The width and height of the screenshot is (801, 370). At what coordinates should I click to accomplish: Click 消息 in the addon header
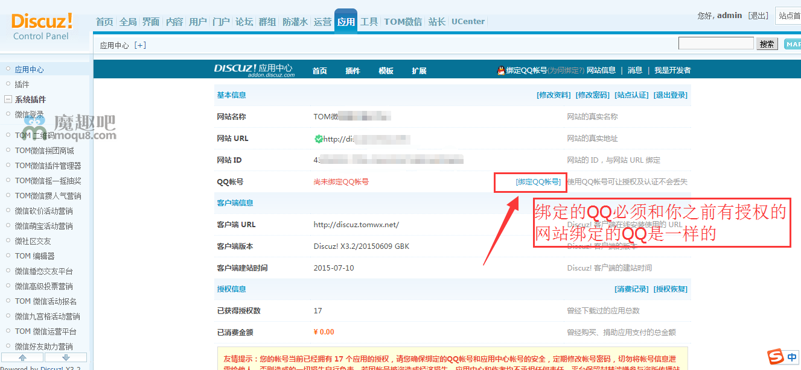coord(635,71)
